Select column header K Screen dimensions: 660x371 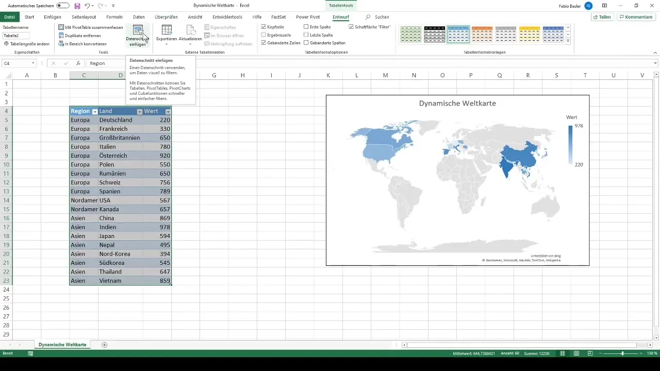(x=328, y=75)
